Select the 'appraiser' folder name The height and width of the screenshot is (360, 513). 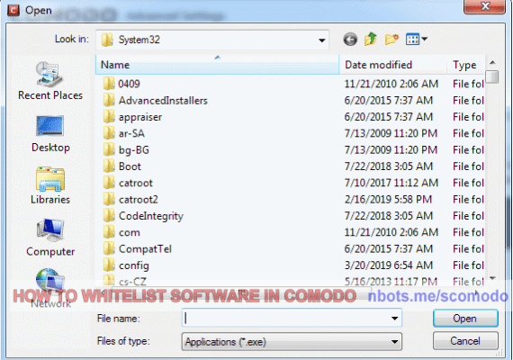[x=140, y=117]
